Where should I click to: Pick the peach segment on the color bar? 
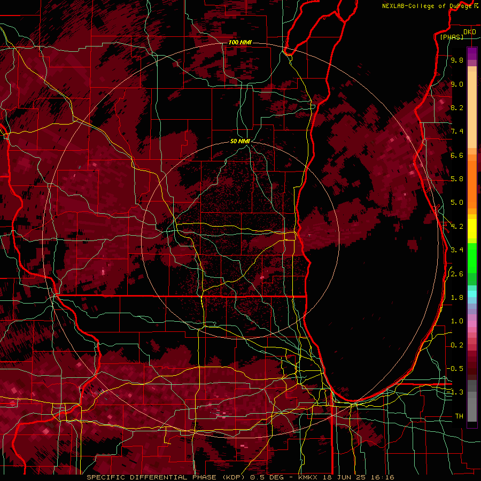click(x=472, y=110)
